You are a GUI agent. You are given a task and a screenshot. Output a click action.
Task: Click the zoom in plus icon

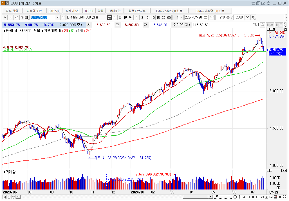(239, 197)
